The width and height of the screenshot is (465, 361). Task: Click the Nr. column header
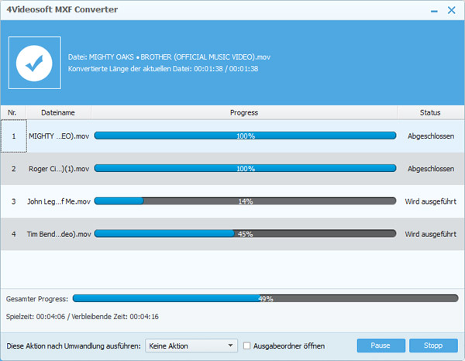[x=12, y=112]
